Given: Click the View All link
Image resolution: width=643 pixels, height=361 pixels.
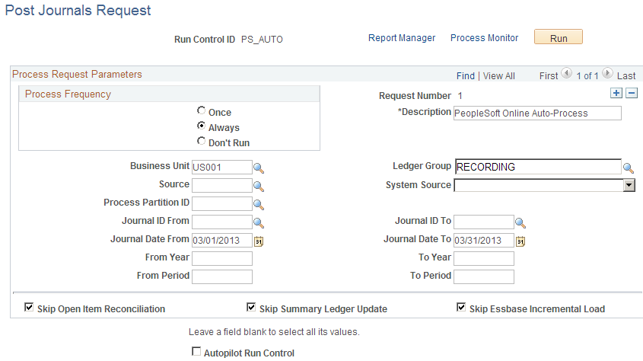Looking at the screenshot, I should (498, 76).
